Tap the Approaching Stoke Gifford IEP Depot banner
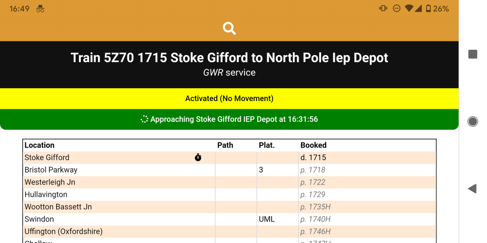The width and height of the screenshot is (487, 243). coord(229,119)
